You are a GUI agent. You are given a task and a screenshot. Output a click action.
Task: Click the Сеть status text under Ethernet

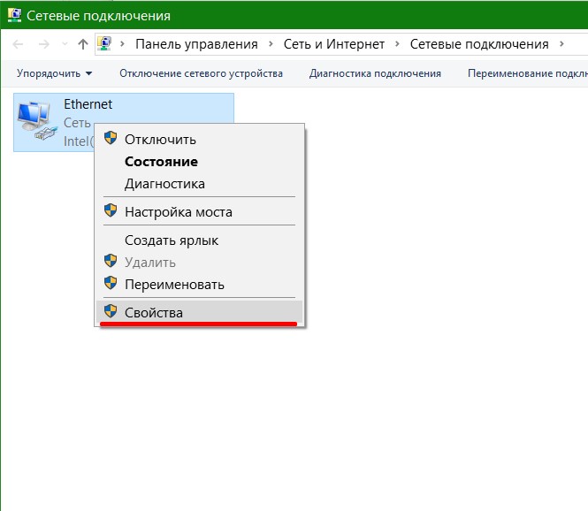77,123
